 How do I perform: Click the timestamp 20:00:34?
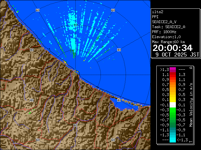point(172,48)
